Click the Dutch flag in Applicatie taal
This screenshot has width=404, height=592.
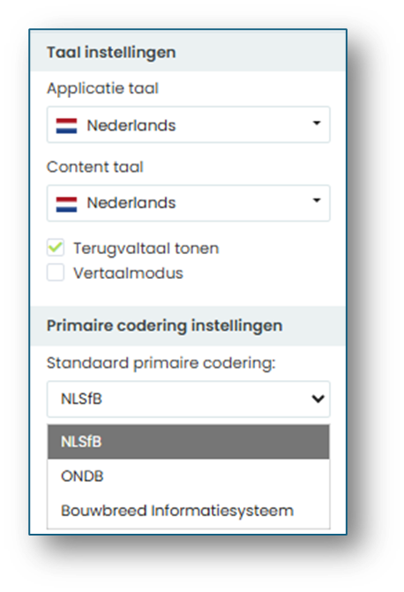click(66, 126)
